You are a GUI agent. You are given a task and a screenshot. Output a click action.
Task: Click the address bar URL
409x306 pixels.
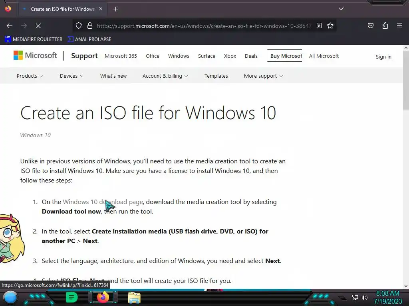(x=204, y=26)
